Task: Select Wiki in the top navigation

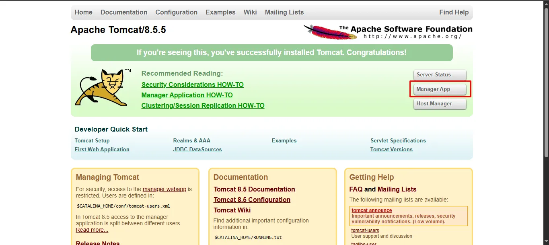Action: (250, 12)
